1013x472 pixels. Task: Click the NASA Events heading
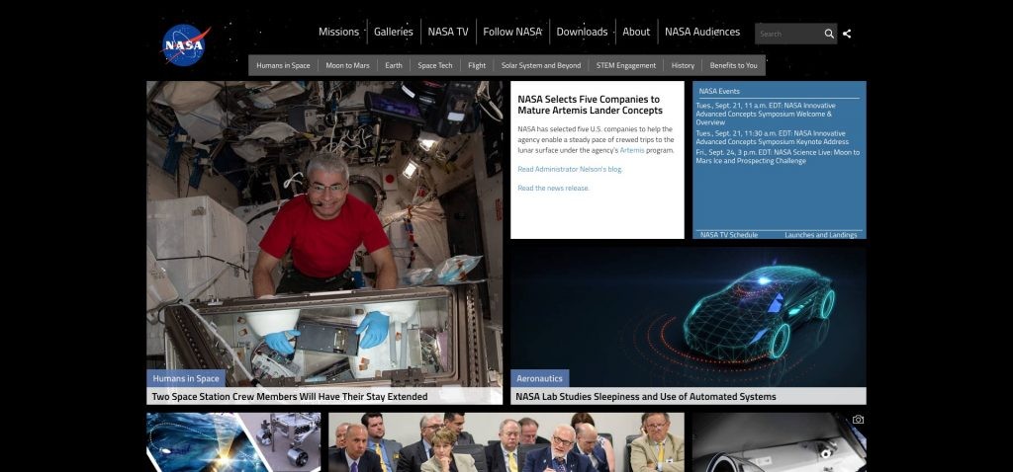719,91
